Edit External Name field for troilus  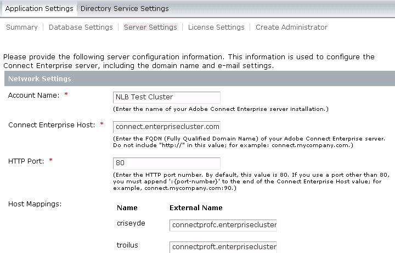tap(223, 247)
